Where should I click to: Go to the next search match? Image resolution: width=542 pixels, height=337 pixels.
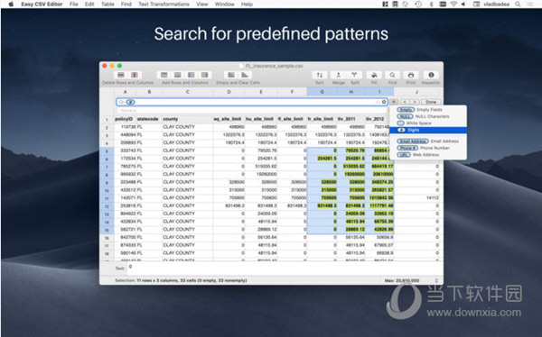[x=415, y=102]
